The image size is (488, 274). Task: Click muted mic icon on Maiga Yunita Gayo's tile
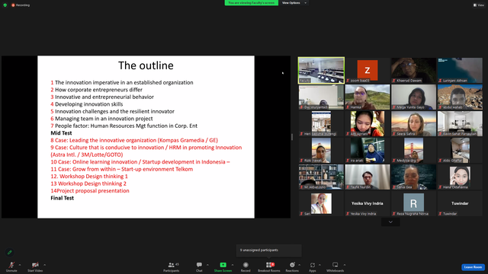tap(394, 107)
